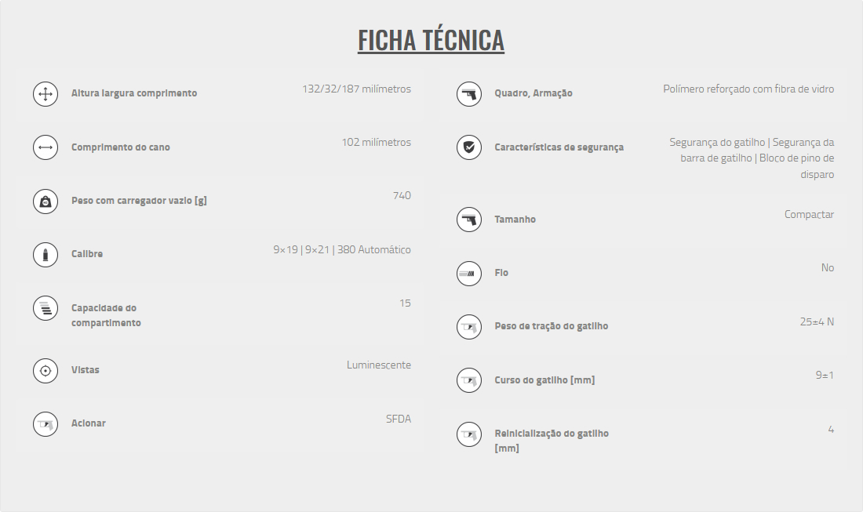Click the Luminescente sights value
The height and width of the screenshot is (512, 863).
379,365
